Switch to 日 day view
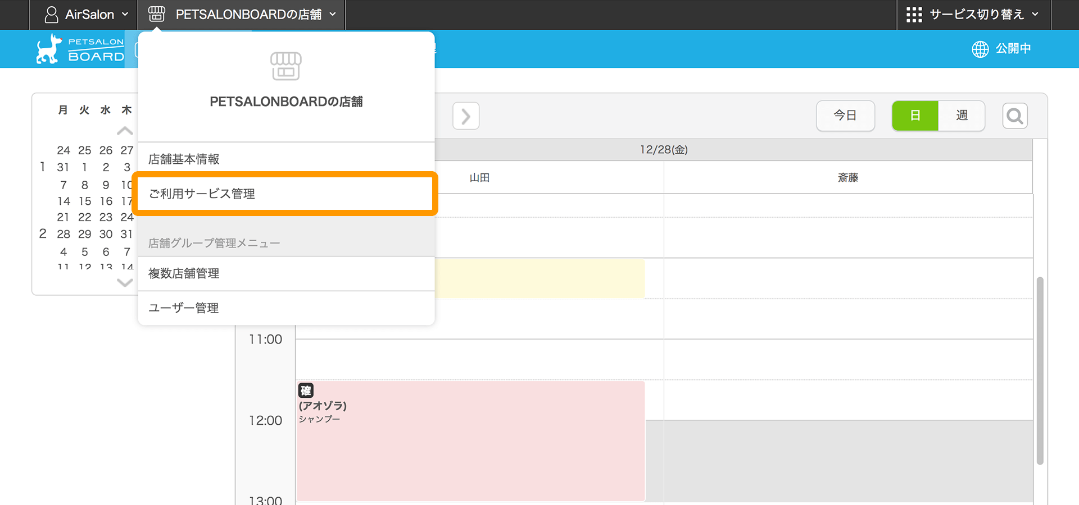This screenshot has width=1079, height=505. [x=915, y=116]
